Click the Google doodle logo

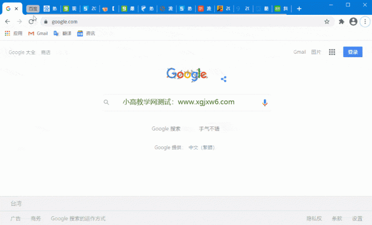pyautogui.click(x=187, y=74)
